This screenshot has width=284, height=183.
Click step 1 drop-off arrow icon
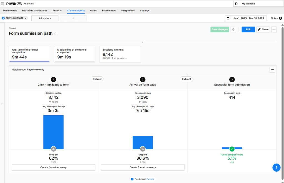point(54,149)
